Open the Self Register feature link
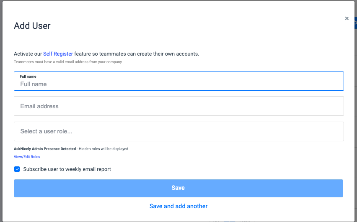The image size is (357, 222). tap(58, 54)
